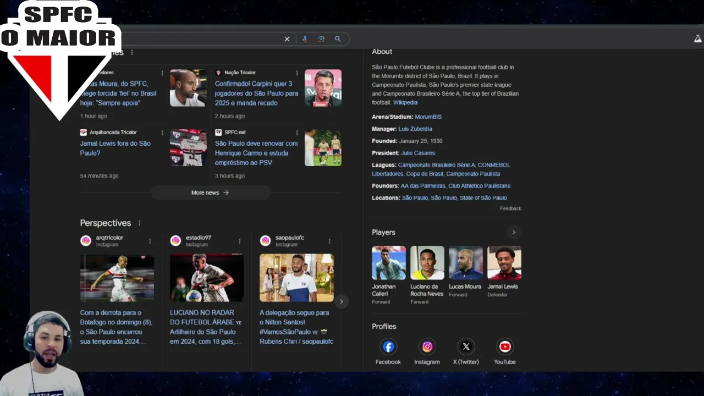704x396 pixels.
Task: Open three-dot menu on Arquibancada Tricolor story
Action: (x=162, y=133)
